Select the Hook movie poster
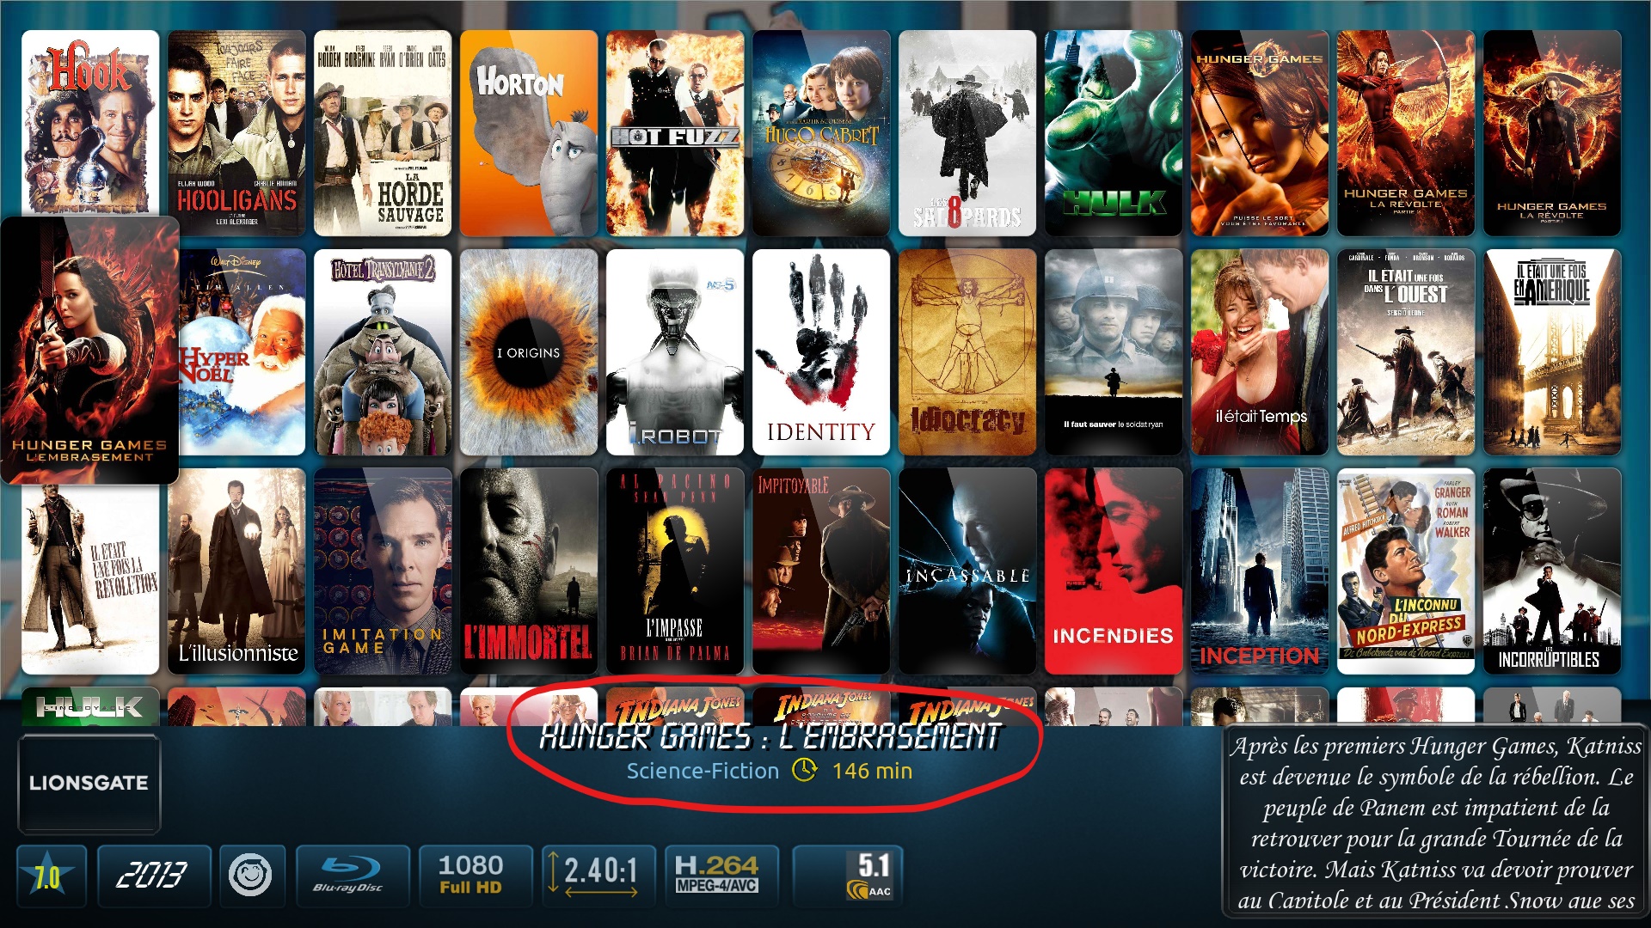1651x928 pixels. point(90,123)
